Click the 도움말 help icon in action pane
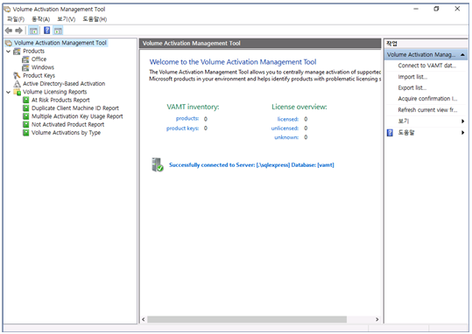 tap(390, 133)
